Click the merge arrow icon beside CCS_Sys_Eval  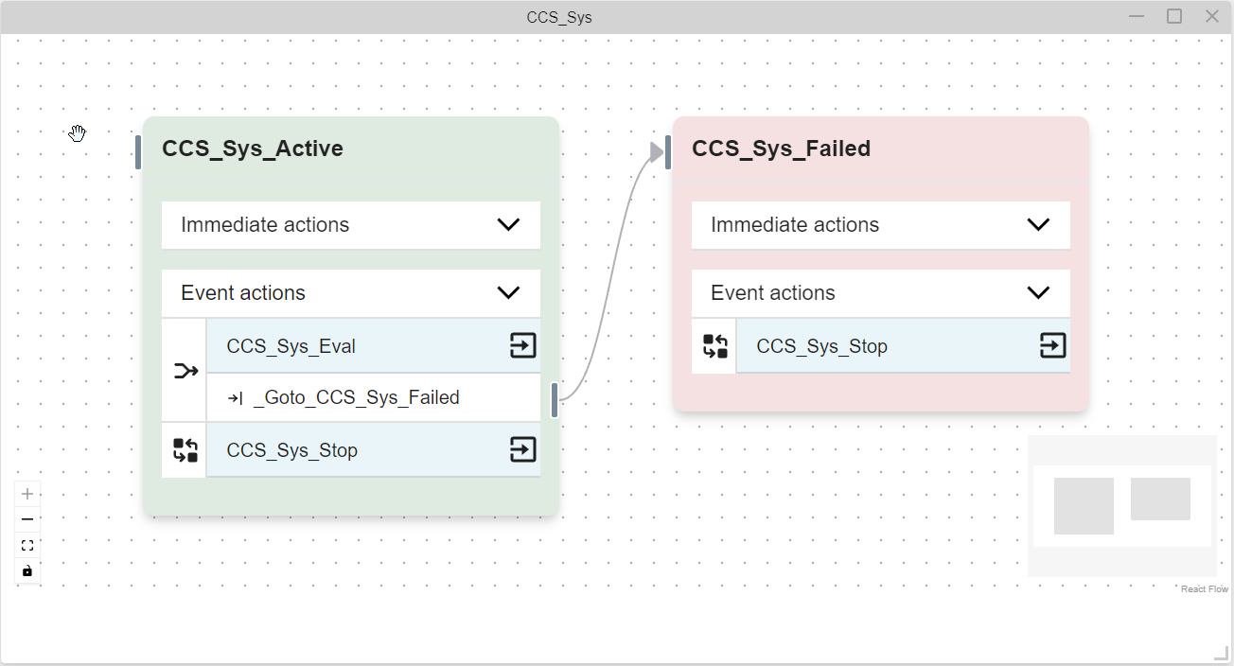pos(185,371)
